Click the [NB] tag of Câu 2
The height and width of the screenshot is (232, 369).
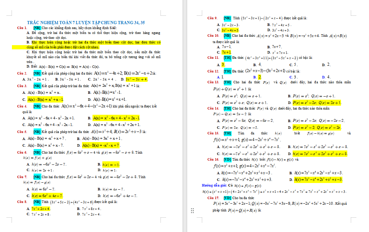(x=37, y=73)
